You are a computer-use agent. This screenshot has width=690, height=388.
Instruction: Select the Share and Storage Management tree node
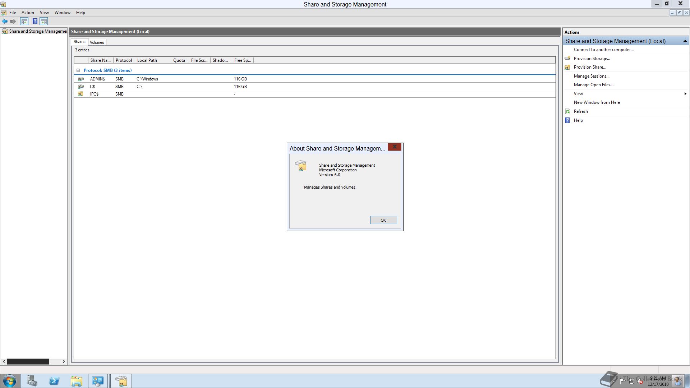click(35, 31)
